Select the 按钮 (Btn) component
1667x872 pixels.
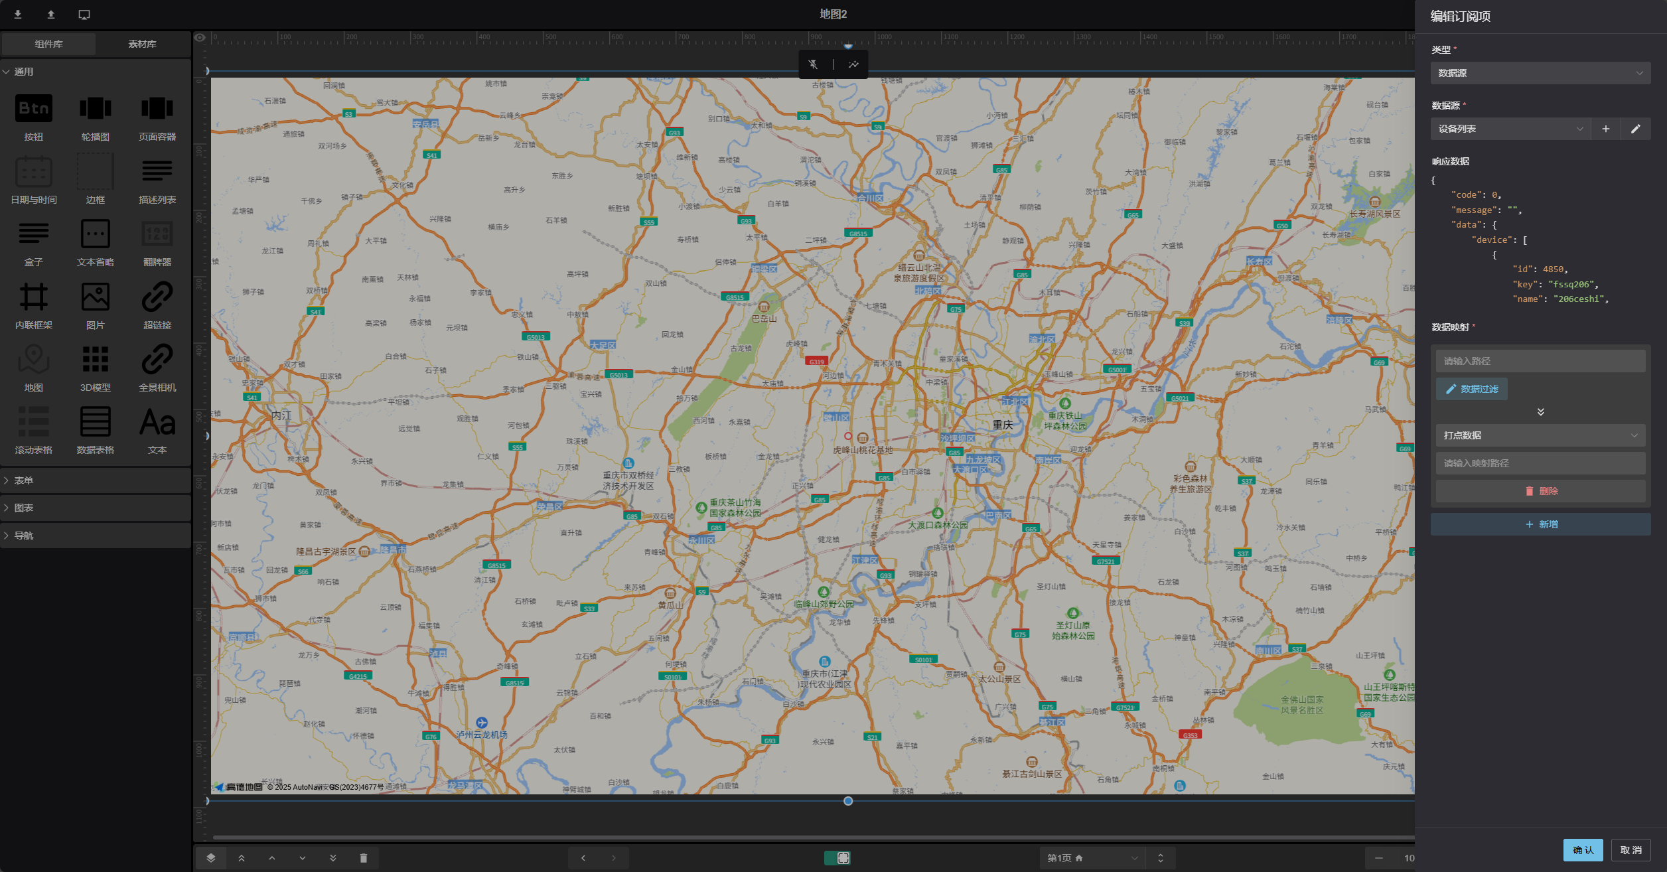point(34,117)
